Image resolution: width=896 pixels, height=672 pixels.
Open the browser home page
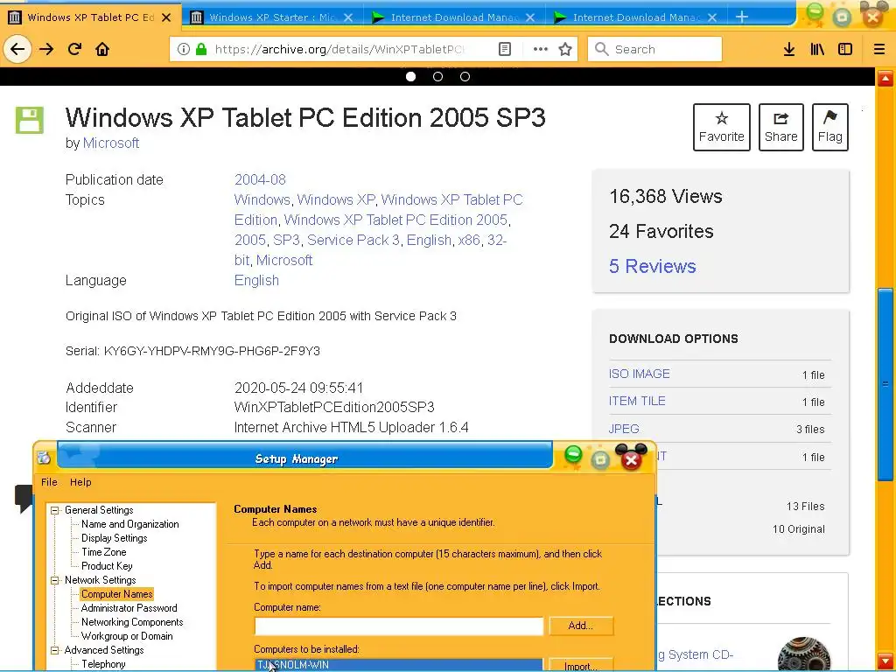coord(102,49)
